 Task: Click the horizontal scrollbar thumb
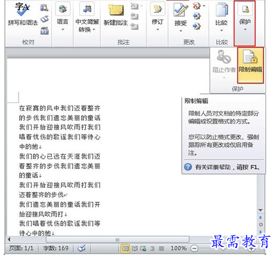click(118, 240)
